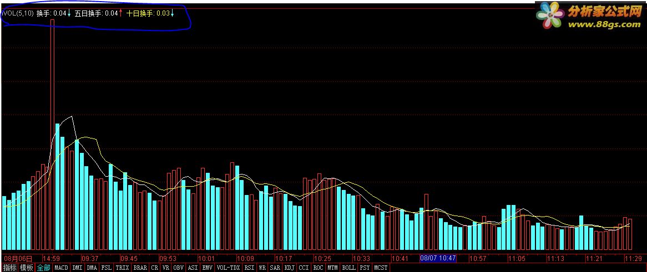The image size is (647, 272).
Task: Click the 10:01 time axis label
Action: coord(206,258)
